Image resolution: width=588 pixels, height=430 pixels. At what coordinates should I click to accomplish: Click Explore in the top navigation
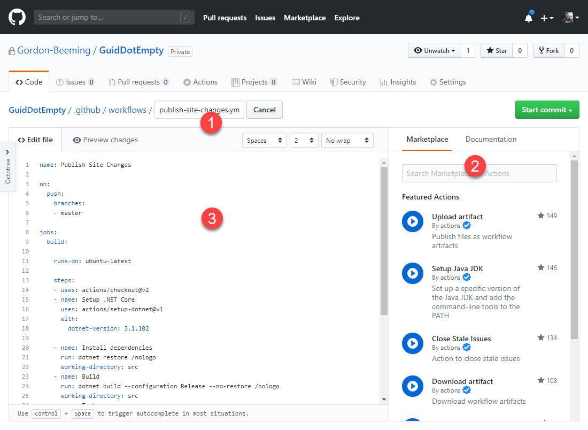[x=347, y=18]
